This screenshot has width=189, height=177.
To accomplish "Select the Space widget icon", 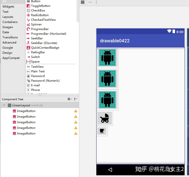I will point(28,62).
